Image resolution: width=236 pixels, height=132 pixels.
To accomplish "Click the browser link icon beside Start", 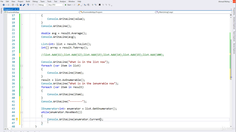I will [74, 5].
